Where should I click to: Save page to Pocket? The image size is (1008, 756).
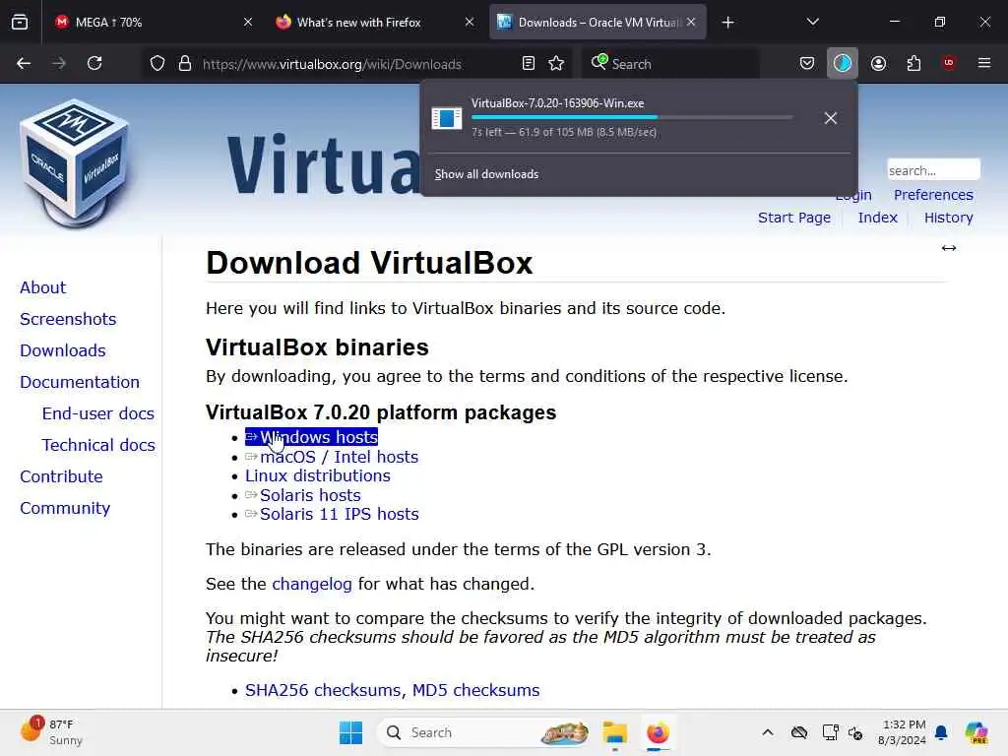[807, 63]
